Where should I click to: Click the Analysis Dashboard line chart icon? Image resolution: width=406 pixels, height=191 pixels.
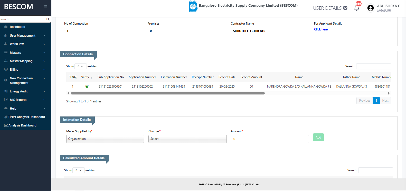6,125
